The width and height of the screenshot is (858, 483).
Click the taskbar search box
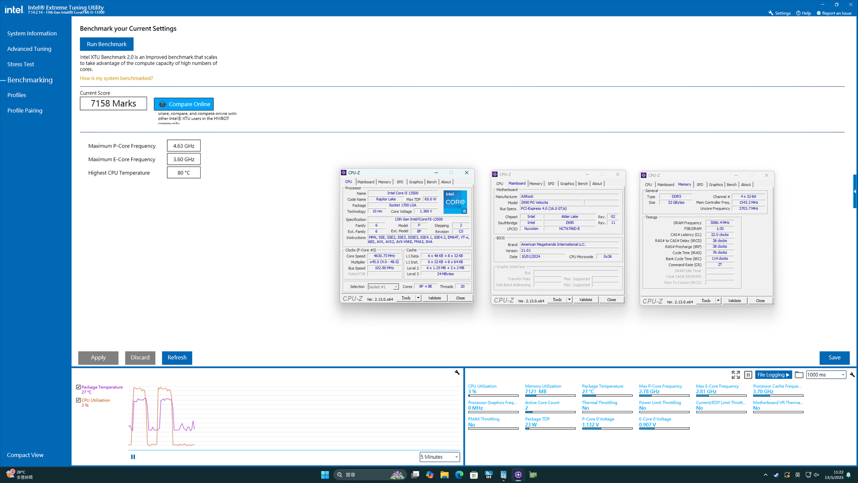tap(370, 475)
